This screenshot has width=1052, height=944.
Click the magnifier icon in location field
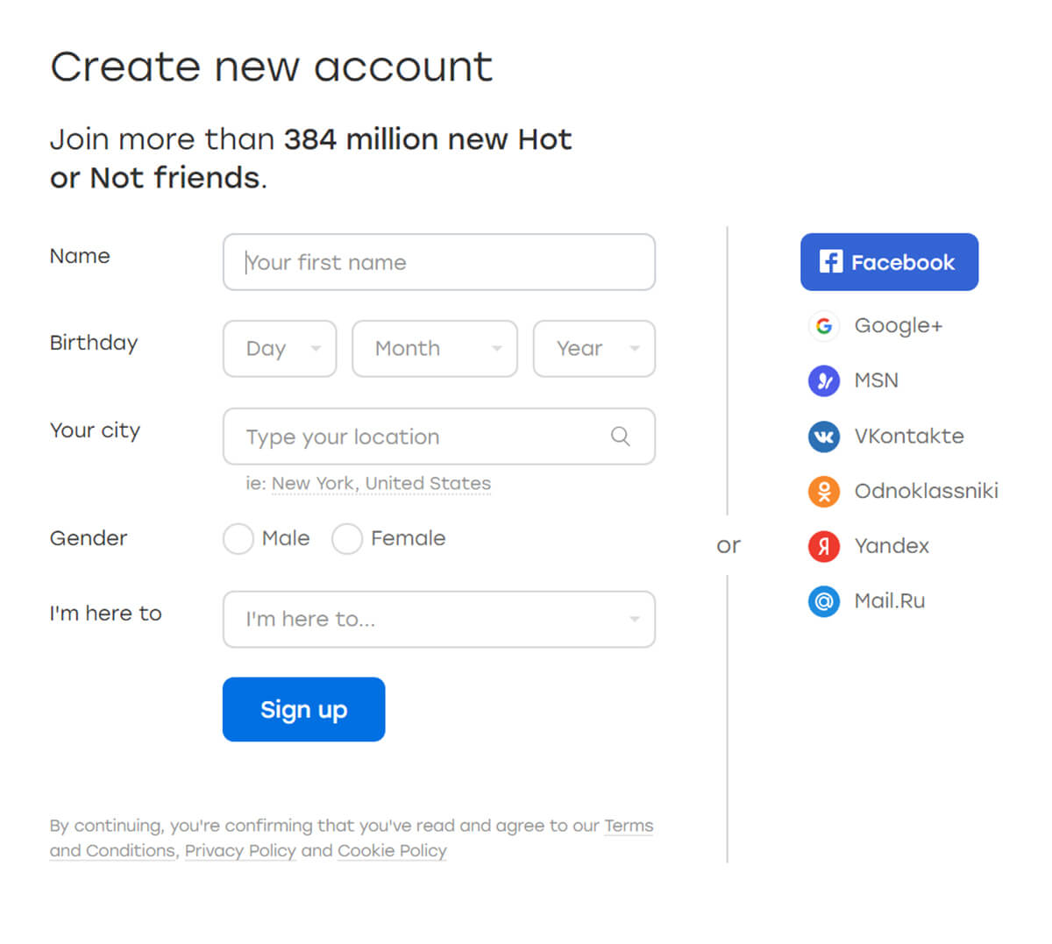(x=621, y=437)
